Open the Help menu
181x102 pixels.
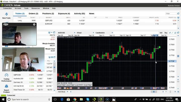54,8
